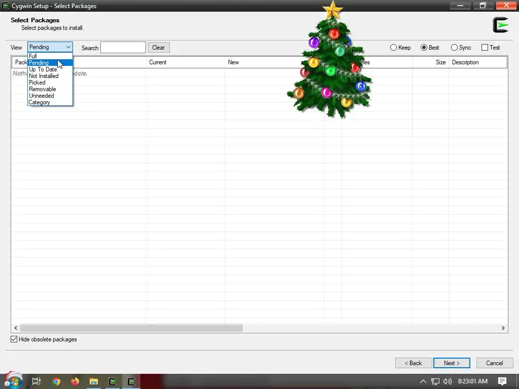The height and width of the screenshot is (389, 519).
Task: Choose Full from the View dropdown list
Action: (x=50, y=56)
